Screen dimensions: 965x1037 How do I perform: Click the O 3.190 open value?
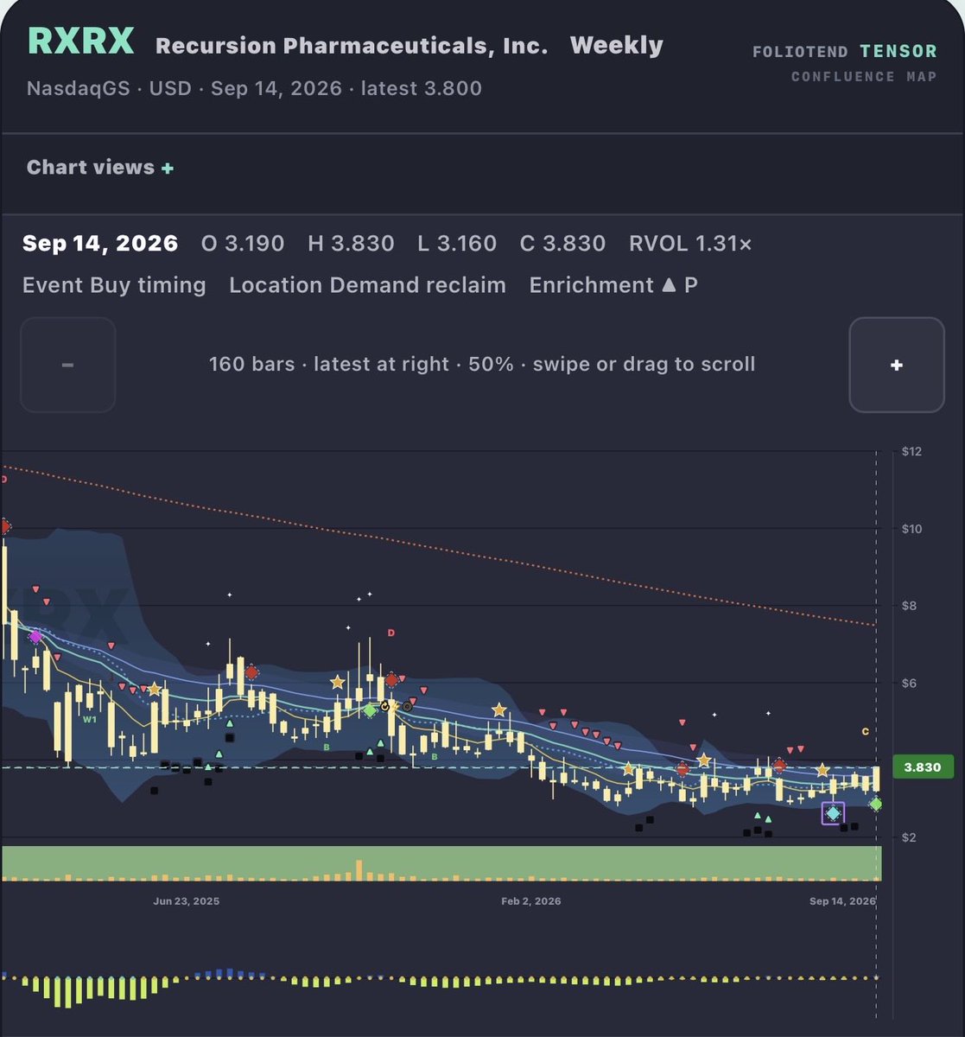pos(243,244)
